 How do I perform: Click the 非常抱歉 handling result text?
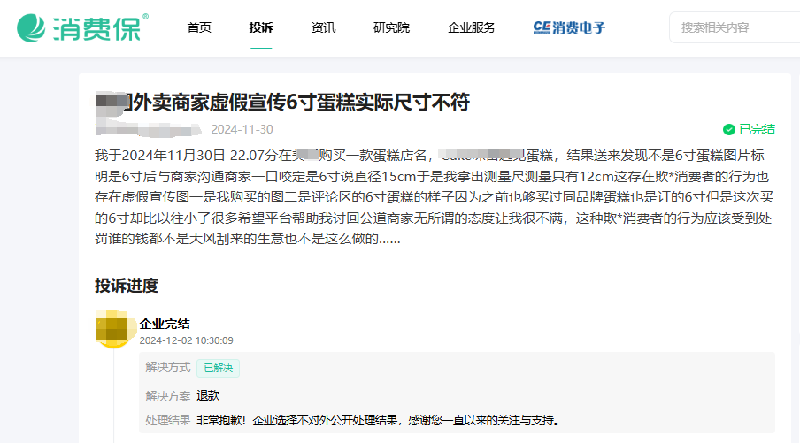click(378, 420)
